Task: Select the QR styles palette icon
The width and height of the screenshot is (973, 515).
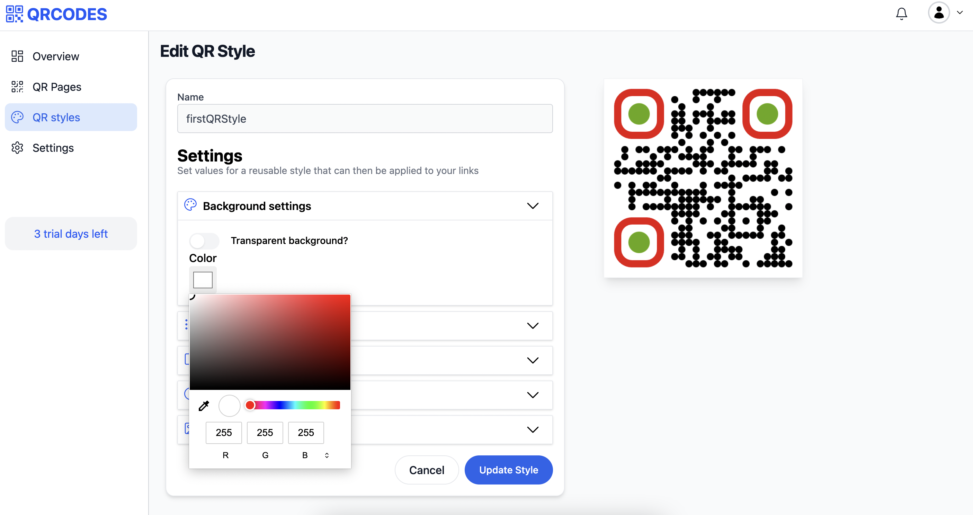Action: 17,117
